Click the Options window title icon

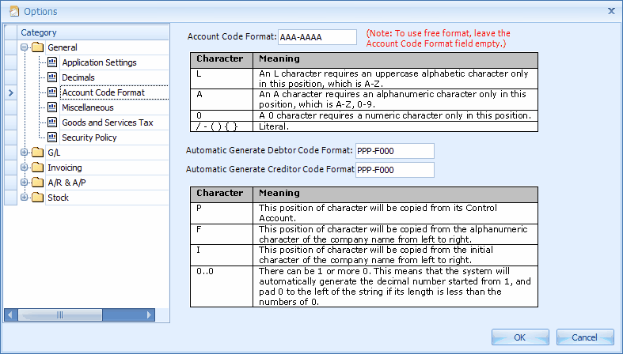14,11
